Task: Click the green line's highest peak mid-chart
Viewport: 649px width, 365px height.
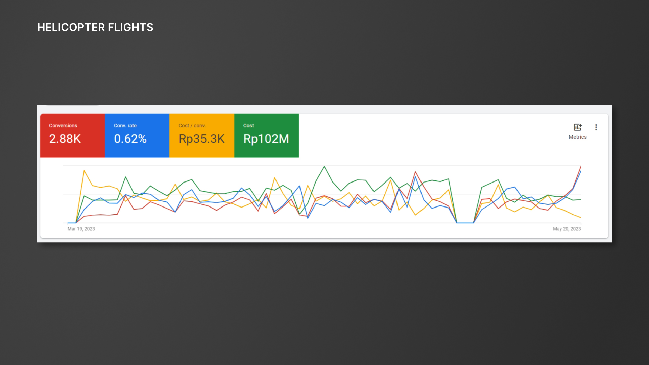Action: click(x=324, y=167)
